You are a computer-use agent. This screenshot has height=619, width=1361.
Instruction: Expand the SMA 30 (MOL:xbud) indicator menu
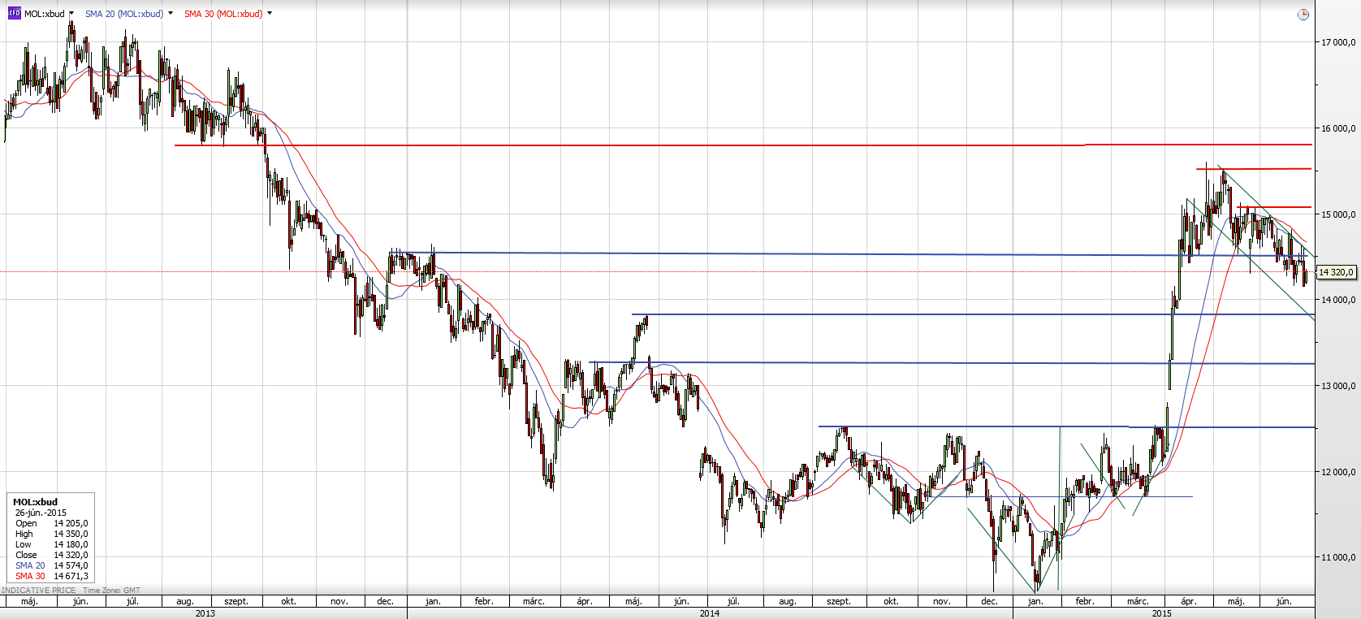coord(270,14)
